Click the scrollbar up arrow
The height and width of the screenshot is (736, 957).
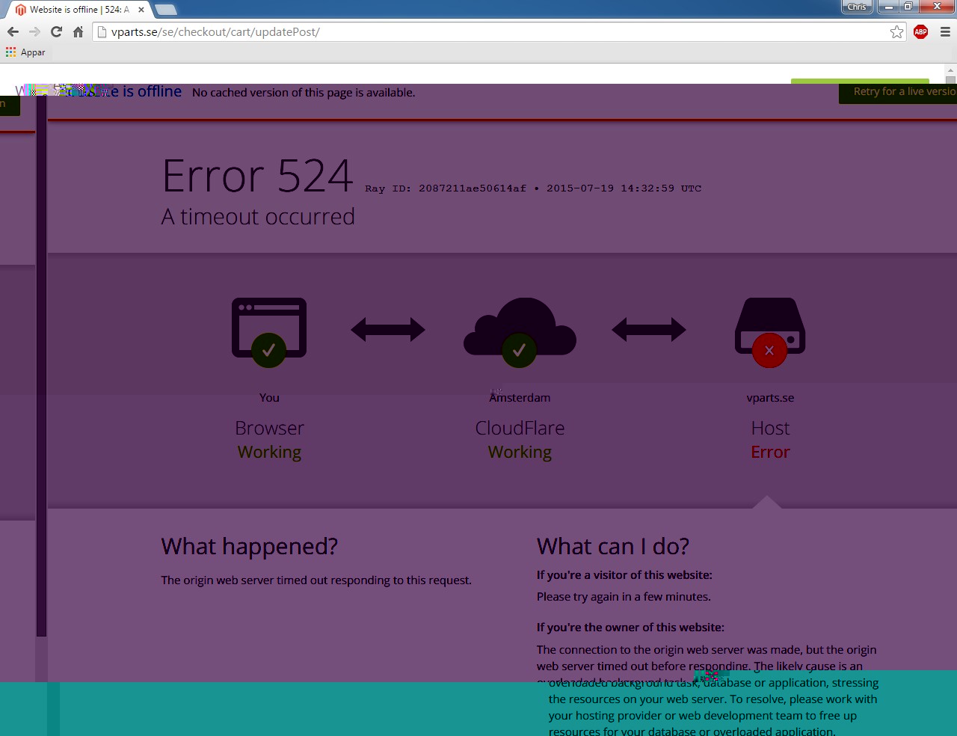click(x=950, y=80)
